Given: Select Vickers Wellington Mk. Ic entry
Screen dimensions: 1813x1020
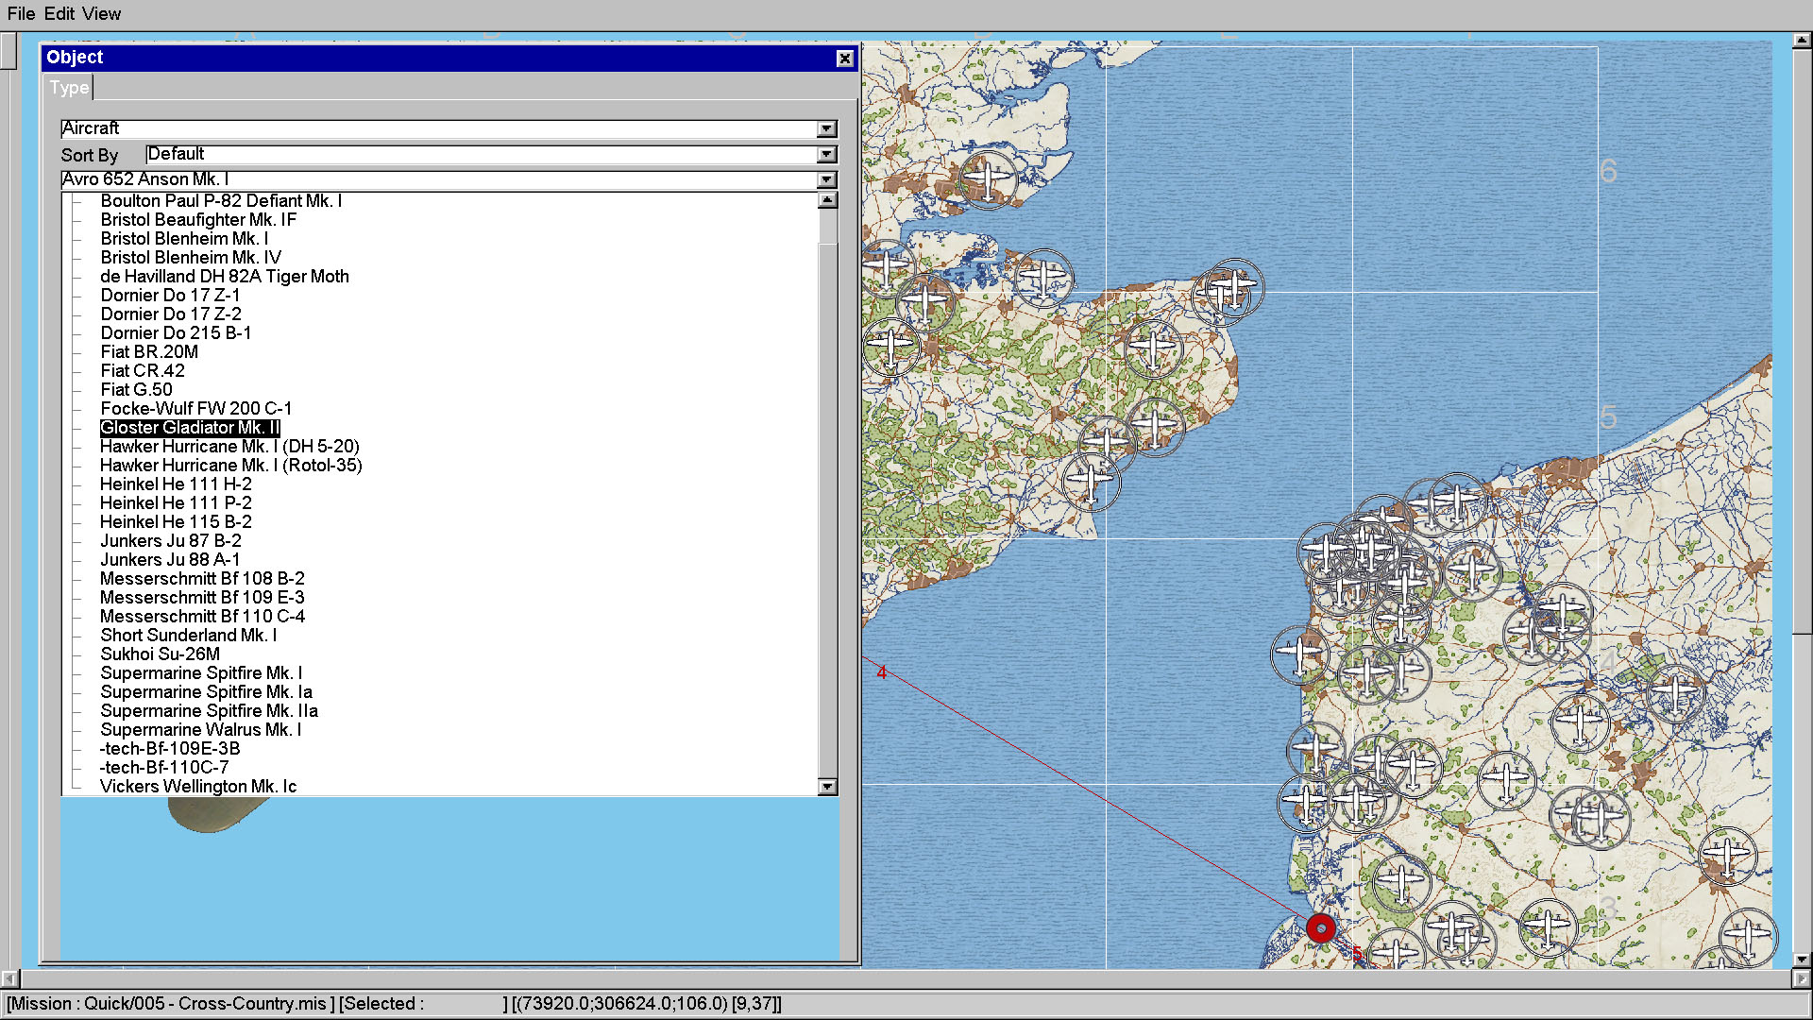Looking at the screenshot, I should pyautogui.click(x=198, y=787).
